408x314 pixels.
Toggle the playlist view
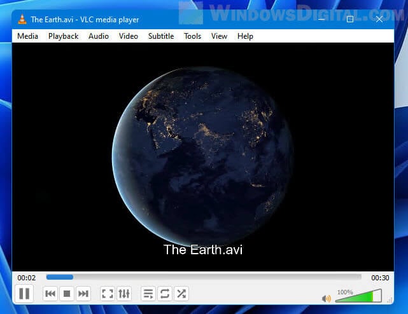(x=148, y=294)
